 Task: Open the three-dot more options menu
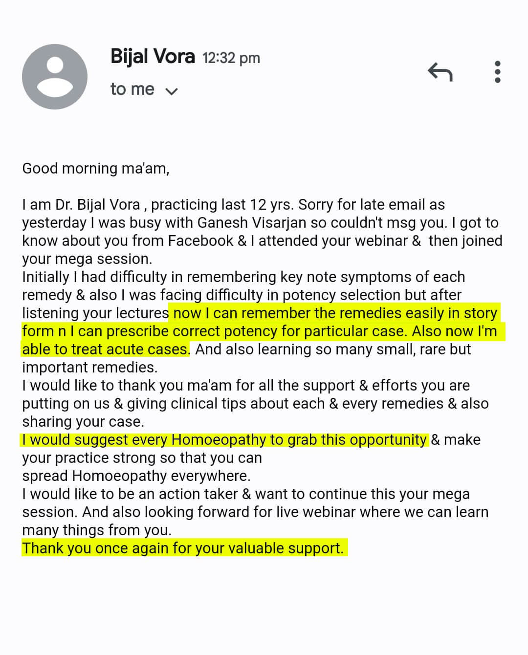point(497,72)
